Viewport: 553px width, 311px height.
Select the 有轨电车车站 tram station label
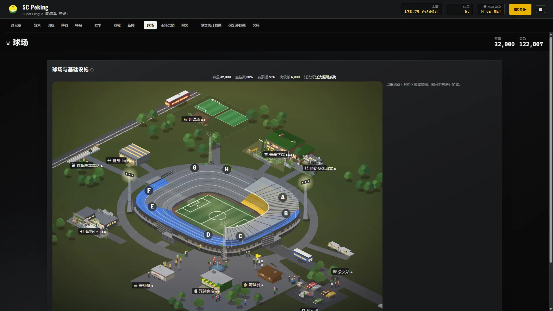point(86,166)
